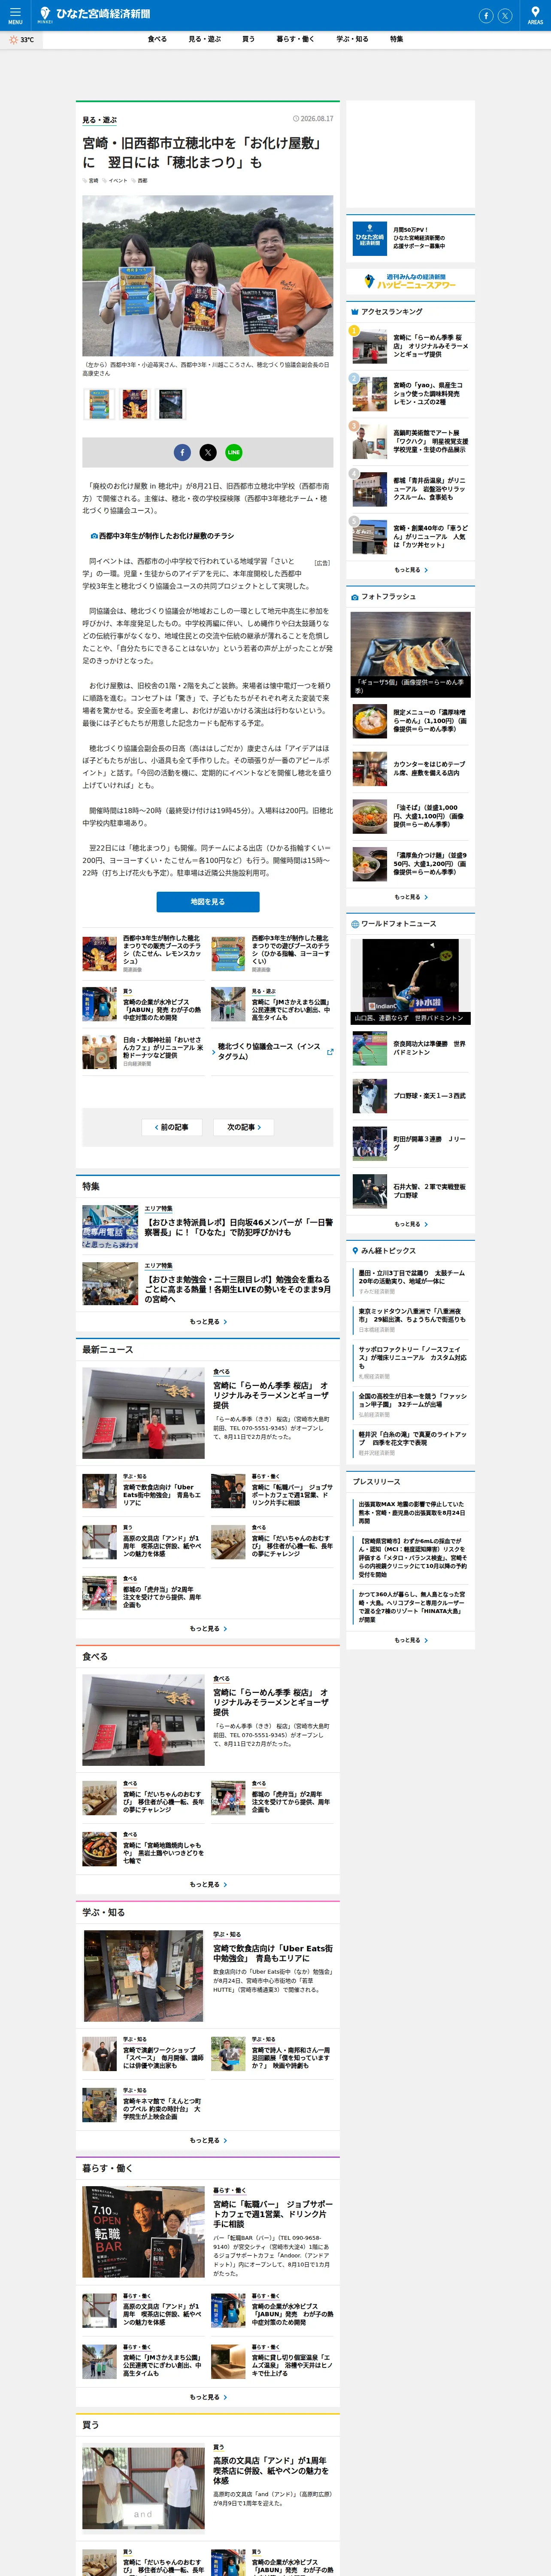The width and height of the screenshot is (551, 2576).
Task: Open the MENU hamburger icon
Action: click(x=15, y=15)
